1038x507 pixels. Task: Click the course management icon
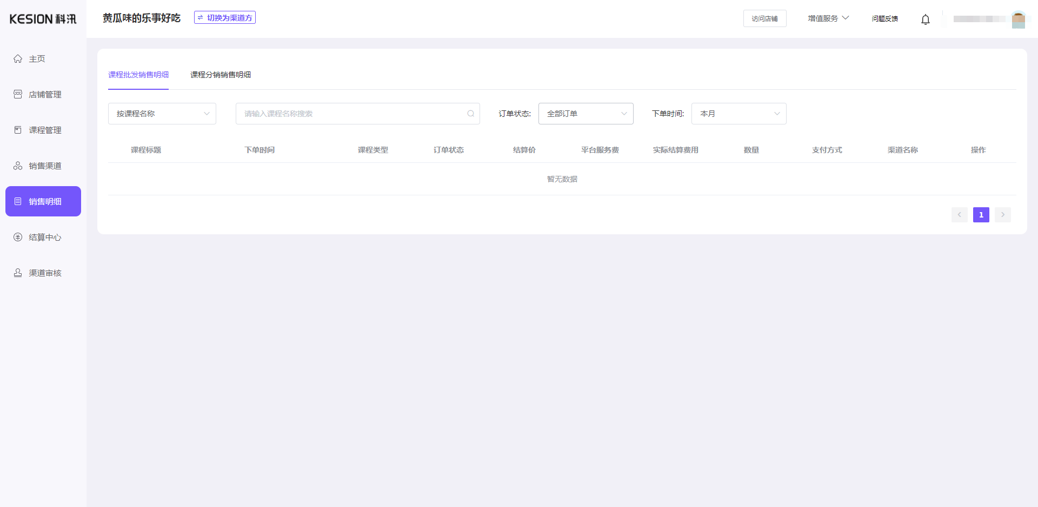click(18, 130)
